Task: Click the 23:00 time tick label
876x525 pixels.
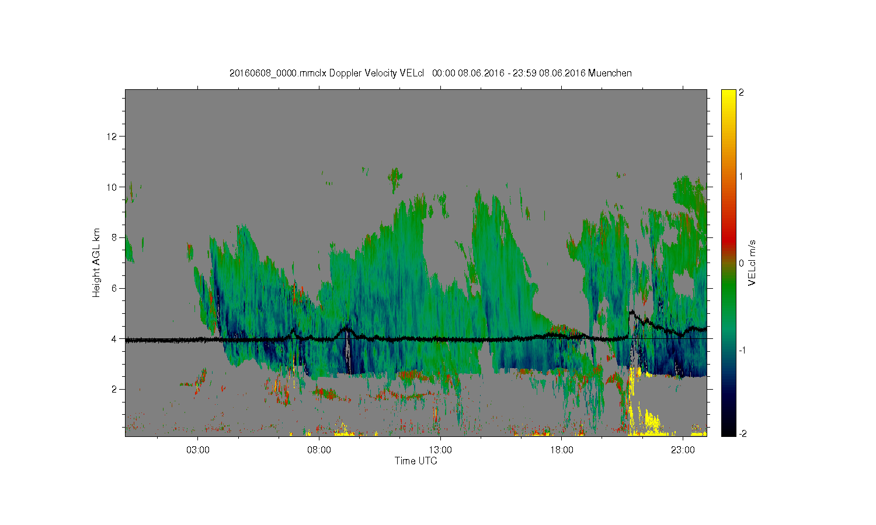Action: (x=683, y=450)
